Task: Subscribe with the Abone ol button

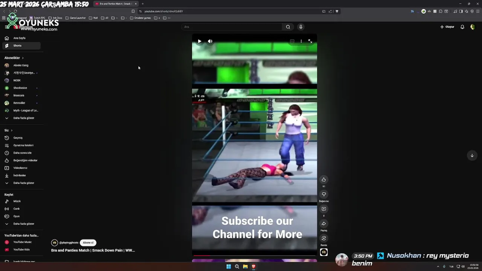Action: pos(88,243)
